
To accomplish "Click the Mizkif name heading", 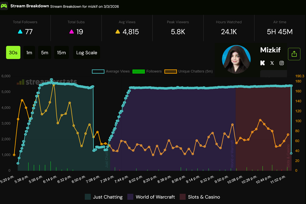I will [x=270, y=50].
